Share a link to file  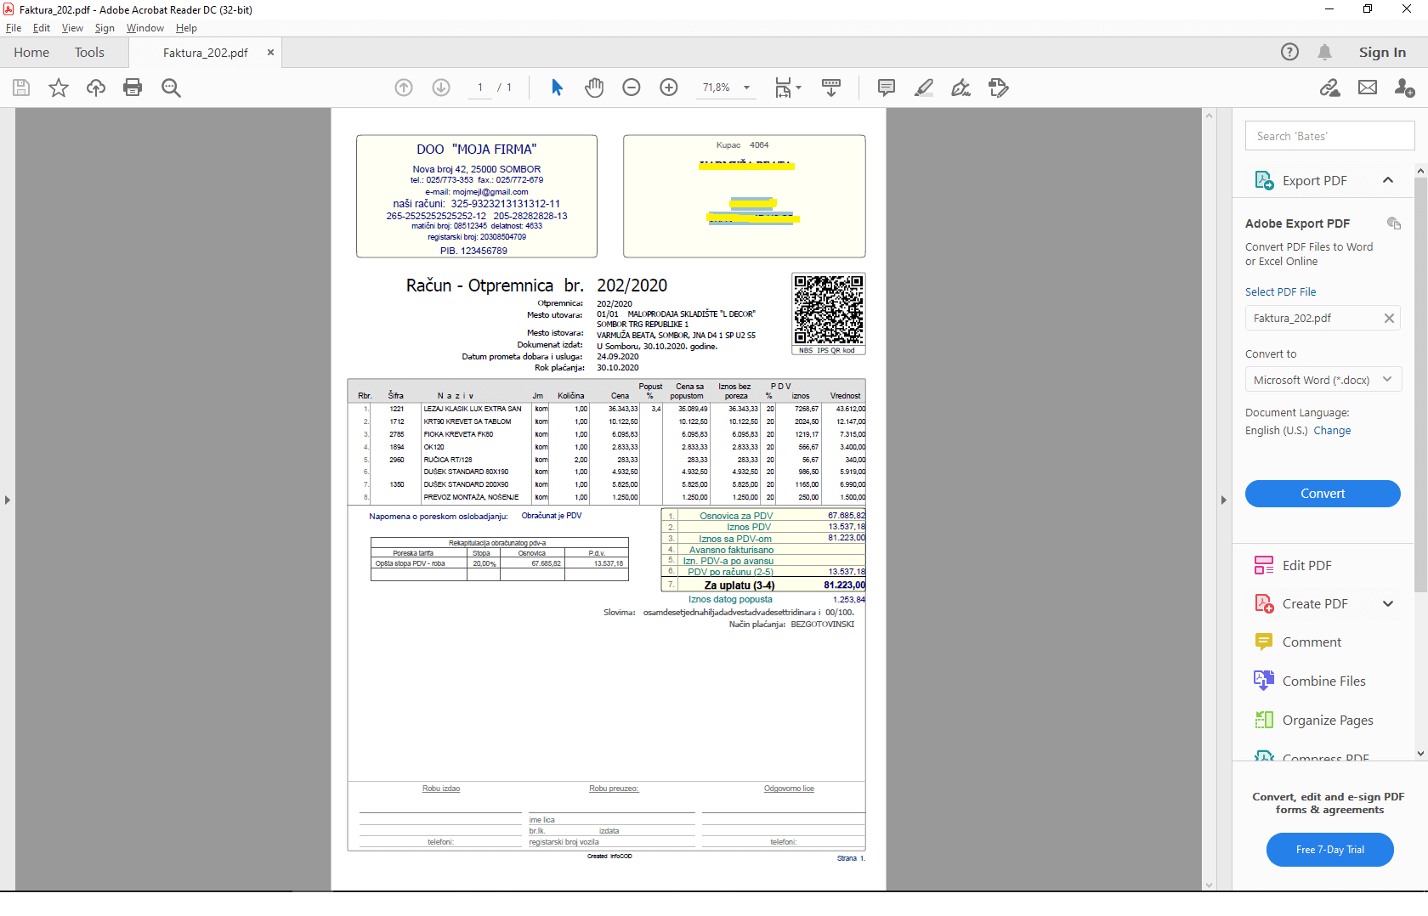tap(1330, 88)
